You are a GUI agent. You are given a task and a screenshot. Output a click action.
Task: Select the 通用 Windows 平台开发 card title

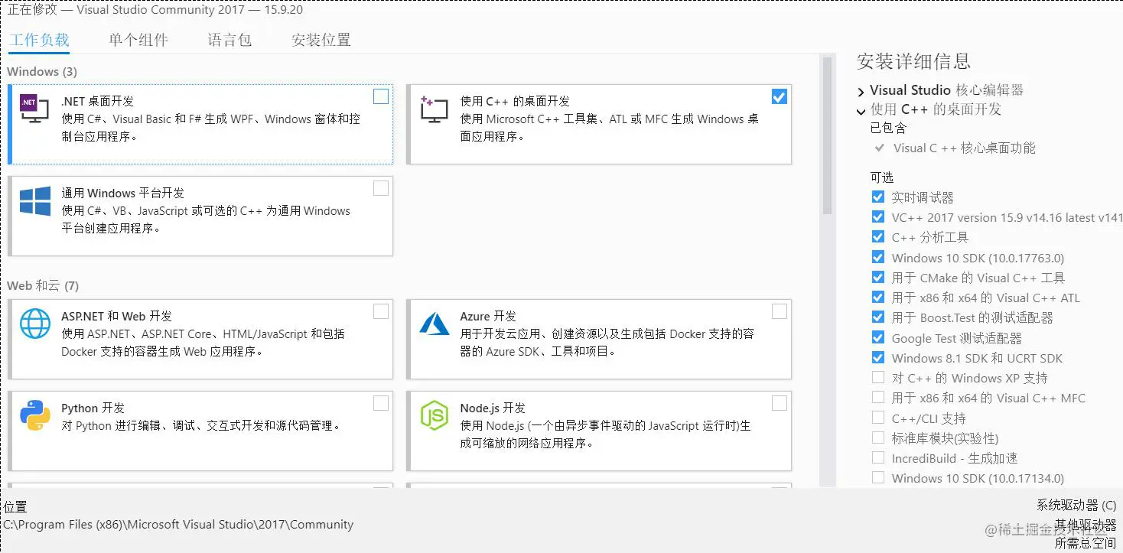[123, 193]
